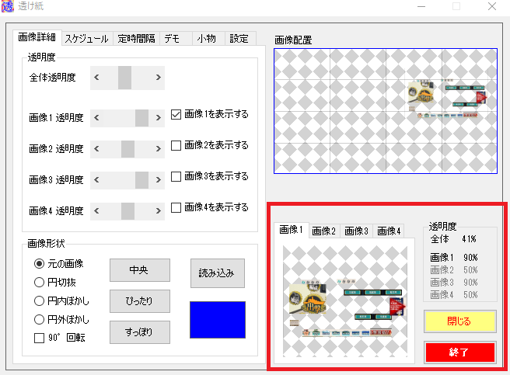Toggle 90° 回転 checkbox
510x375 pixels.
[39, 338]
